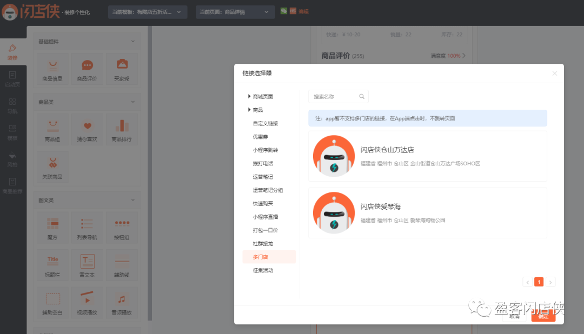The height and width of the screenshot is (334, 584).
Task: Choose the 闪店侠仓山万达店 store entry
Action: 427,156
